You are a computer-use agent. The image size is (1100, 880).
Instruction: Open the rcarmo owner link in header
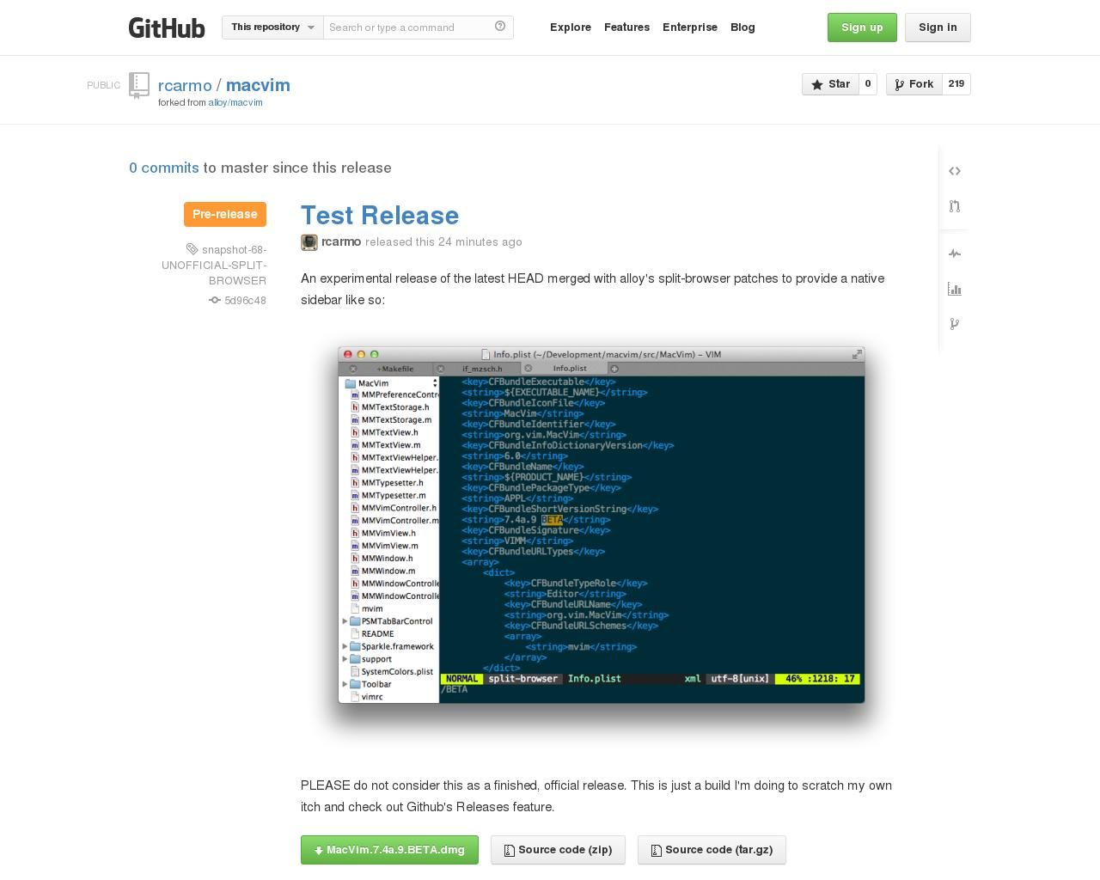pyautogui.click(x=185, y=85)
